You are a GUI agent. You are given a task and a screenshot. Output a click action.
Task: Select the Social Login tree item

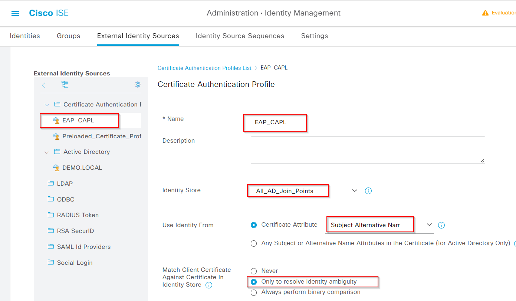[75, 263]
